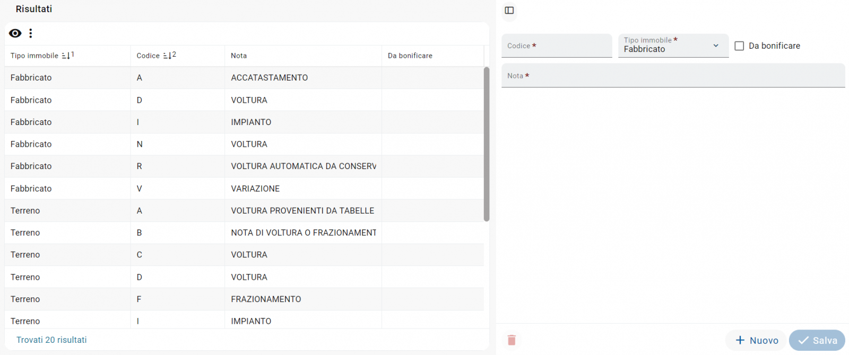Click the Codice input field
The height and width of the screenshot is (355, 849).
557,46
